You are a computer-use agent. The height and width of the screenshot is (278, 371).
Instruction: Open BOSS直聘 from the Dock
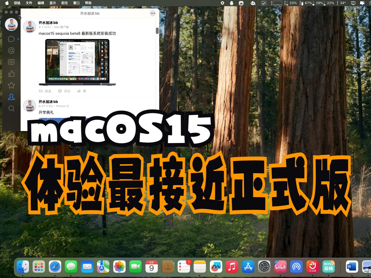pyautogui.click(x=328, y=267)
